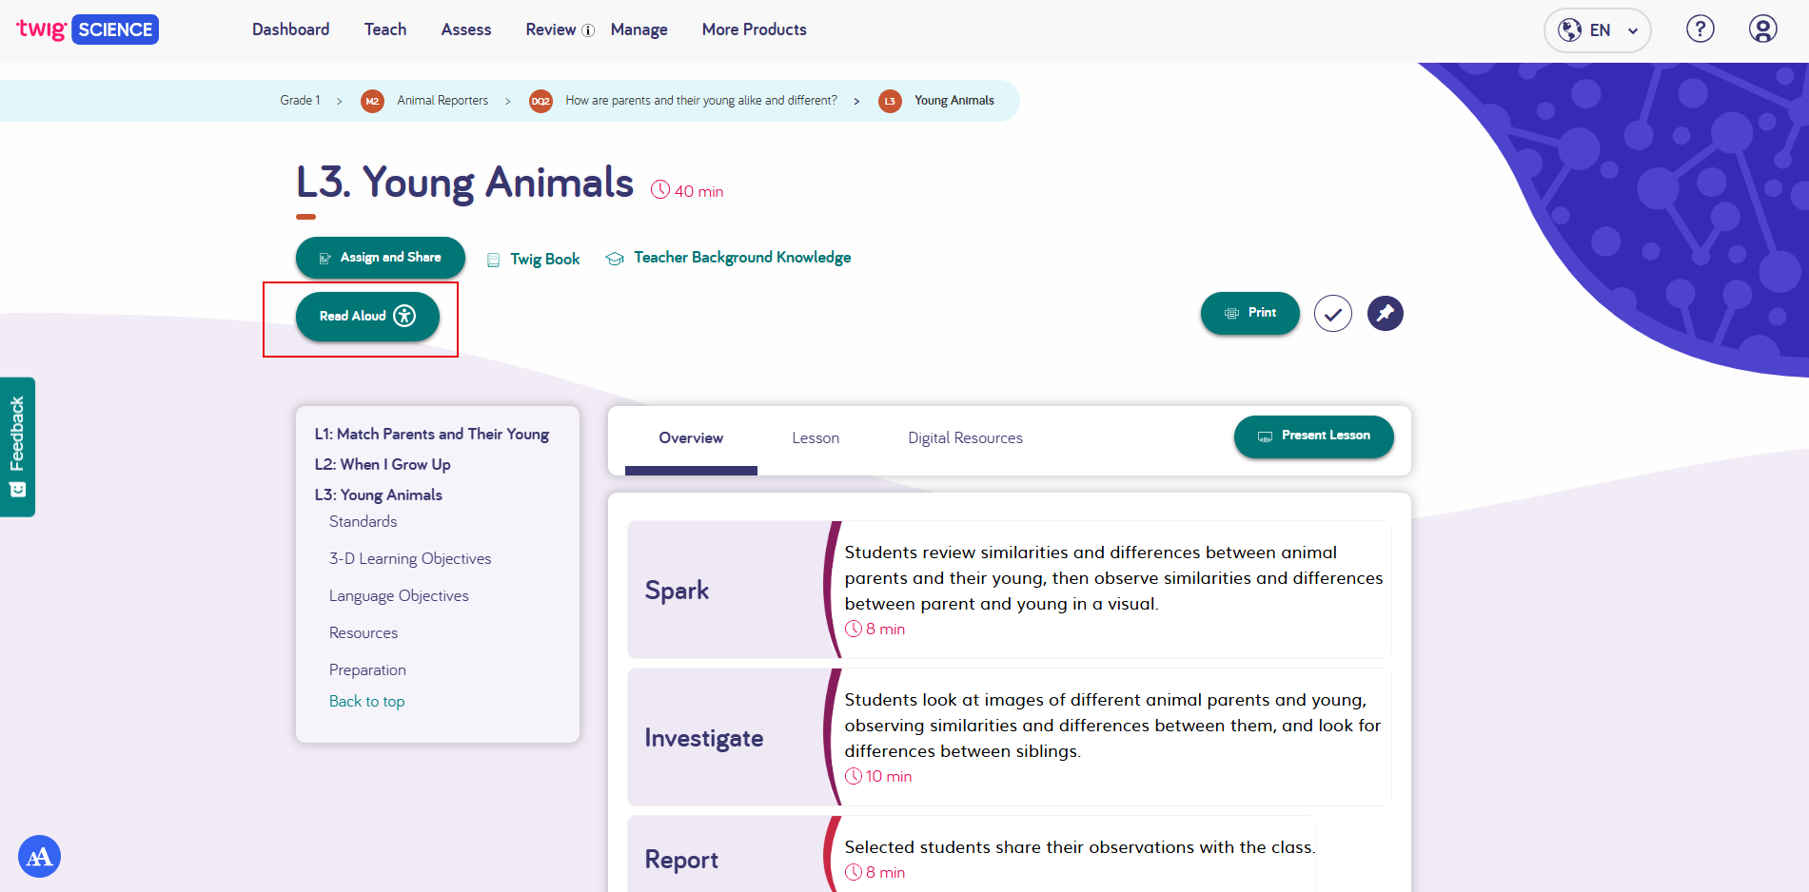Expand the EN language dropdown
The width and height of the screenshot is (1809, 892).
(x=1597, y=30)
